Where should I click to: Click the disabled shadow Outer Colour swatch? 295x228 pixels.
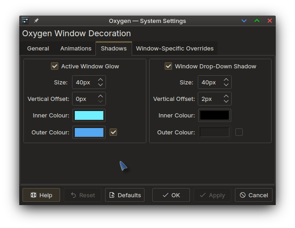pos(215,132)
